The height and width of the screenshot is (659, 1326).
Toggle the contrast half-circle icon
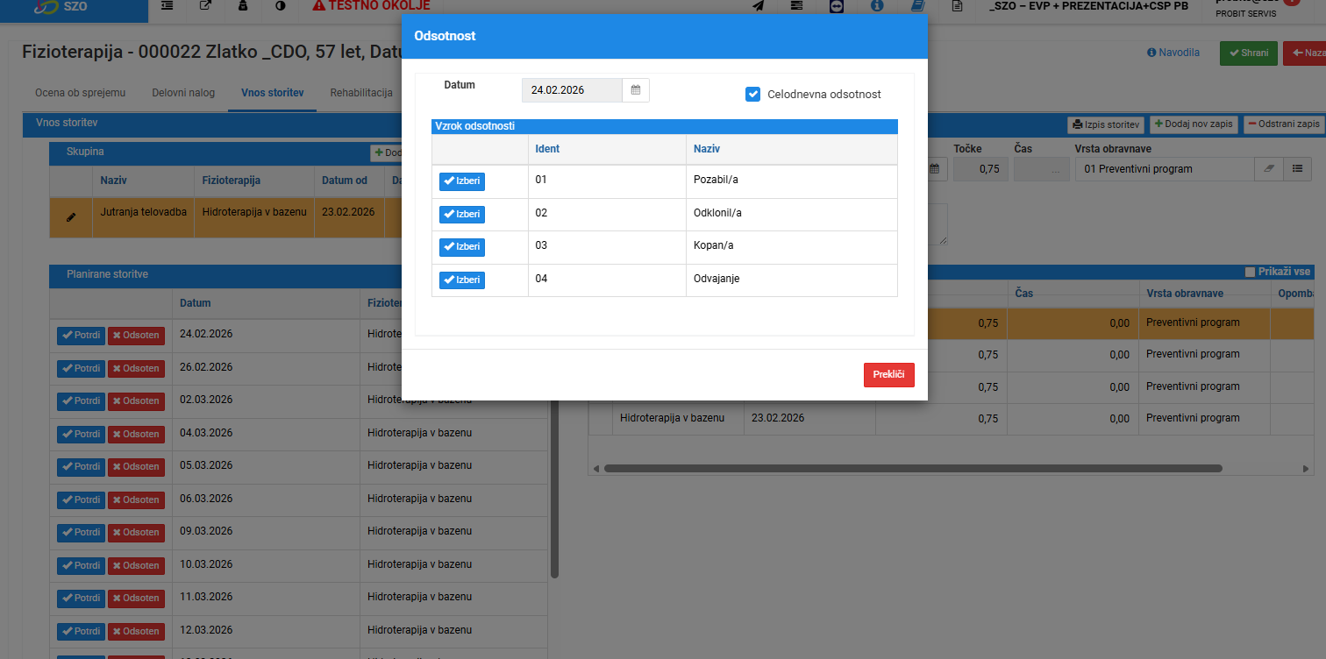click(281, 6)
